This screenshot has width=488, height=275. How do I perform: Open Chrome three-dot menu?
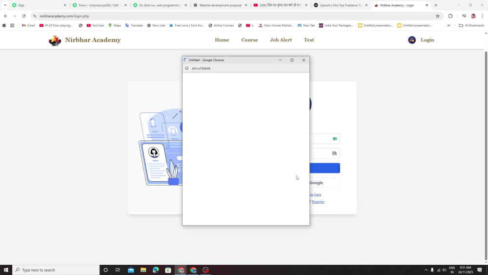(483, 16)
